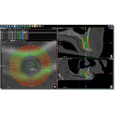Toggle visibility eye for implant 24
Screen dimensions: 115x115
point(21,37)
